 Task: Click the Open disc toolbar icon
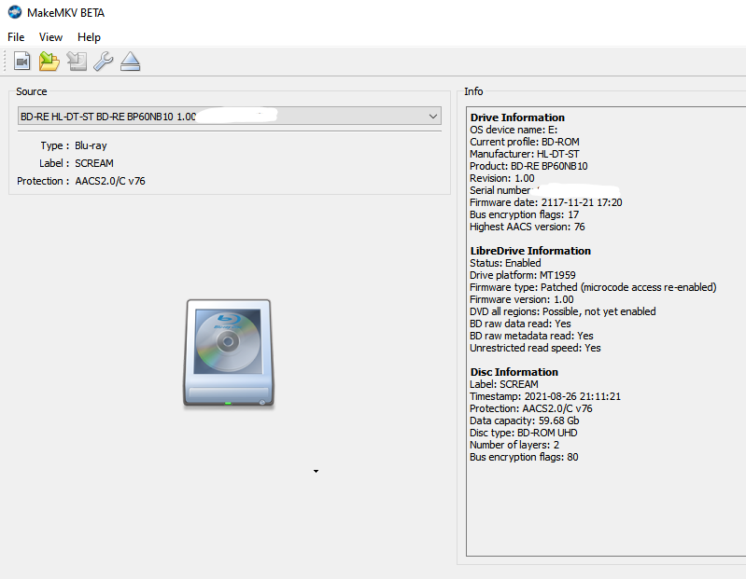click(22, 62)
